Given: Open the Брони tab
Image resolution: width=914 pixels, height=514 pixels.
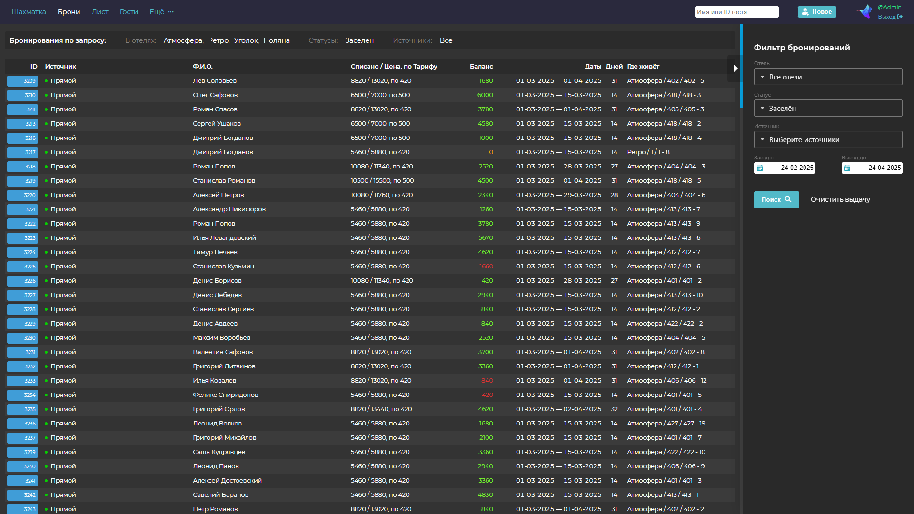Looking at the screenshot, I should pos(69,12).
